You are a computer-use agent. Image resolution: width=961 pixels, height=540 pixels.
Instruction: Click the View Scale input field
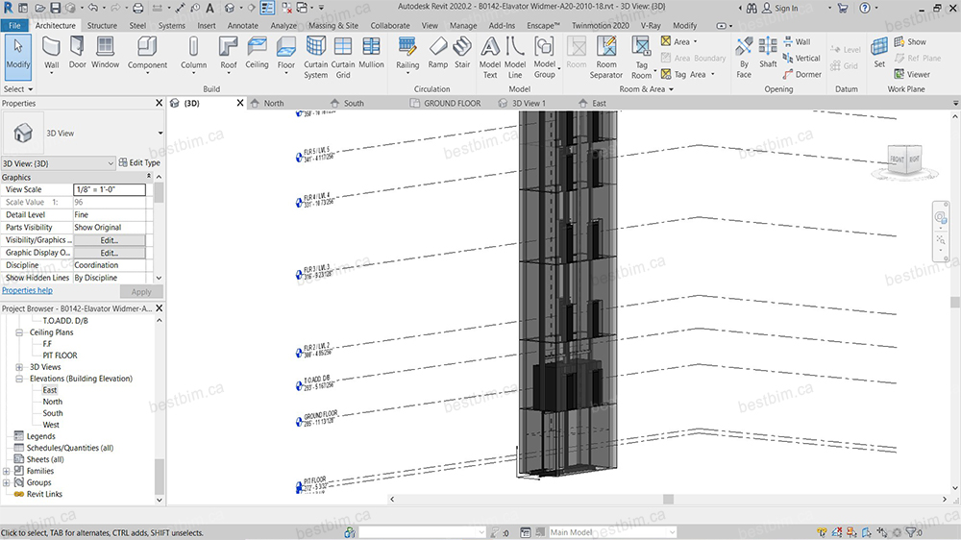pyautogui.click(x=110, y=190)
